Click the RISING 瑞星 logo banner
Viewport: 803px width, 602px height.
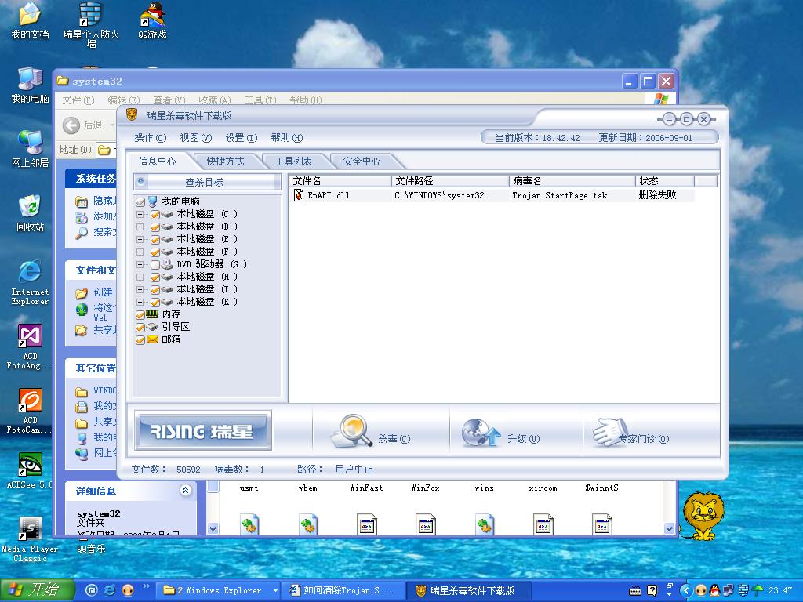point(203,430)
